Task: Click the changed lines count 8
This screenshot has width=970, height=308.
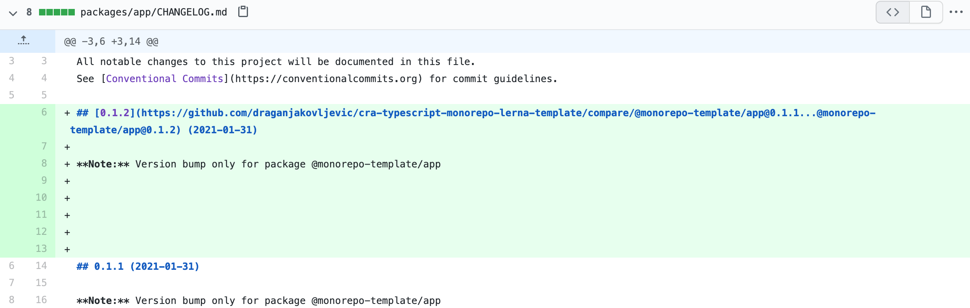Action: point(29,12)
